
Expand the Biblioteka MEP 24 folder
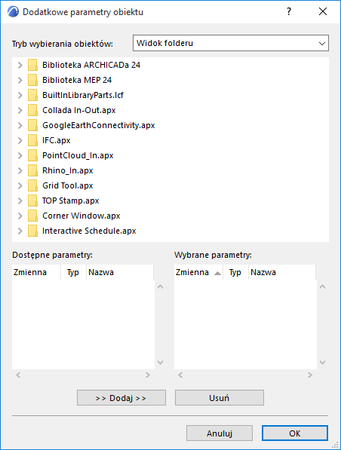(20, 80)
